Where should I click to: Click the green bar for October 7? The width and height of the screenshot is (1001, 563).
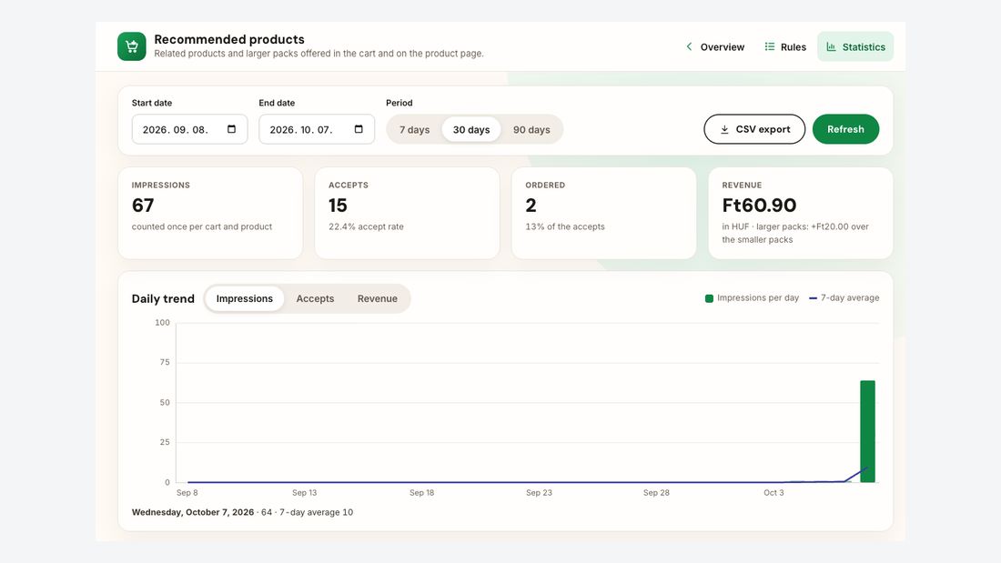[867, 431]
